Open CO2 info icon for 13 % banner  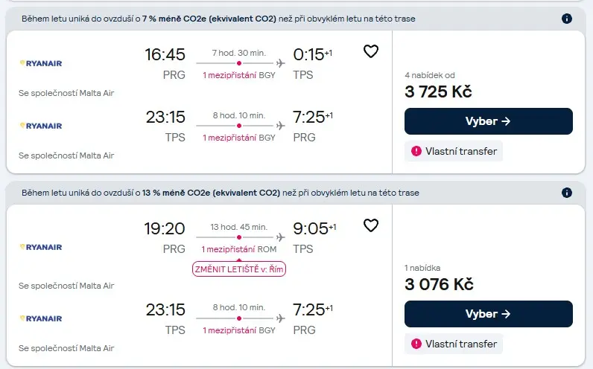tap(566, 193)
